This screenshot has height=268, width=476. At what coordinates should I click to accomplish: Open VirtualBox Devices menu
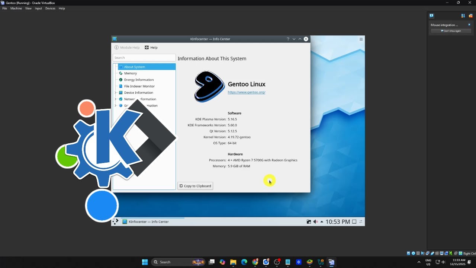50,8
